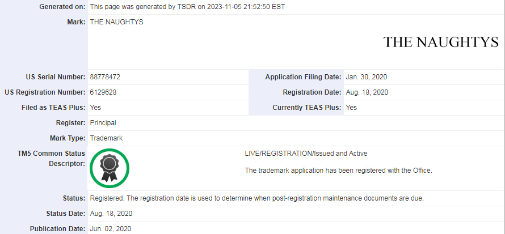505x234 pixels.
Task: Click the green registered ribbon status icon
Action: (x=110, y=167)
